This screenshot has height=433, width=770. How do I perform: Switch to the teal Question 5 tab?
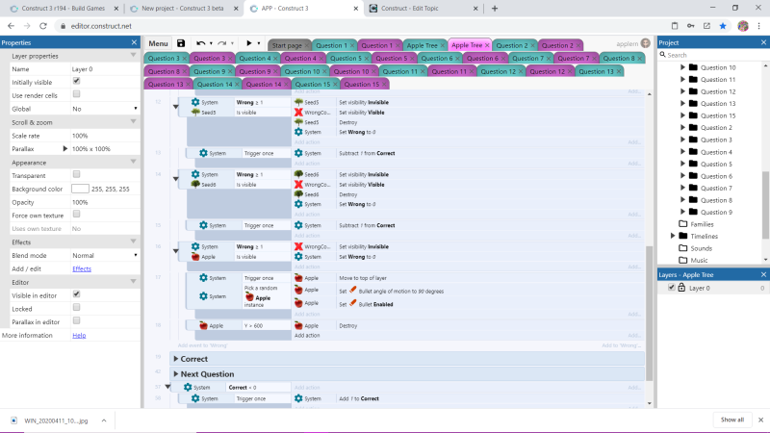[x=346, y=58]
